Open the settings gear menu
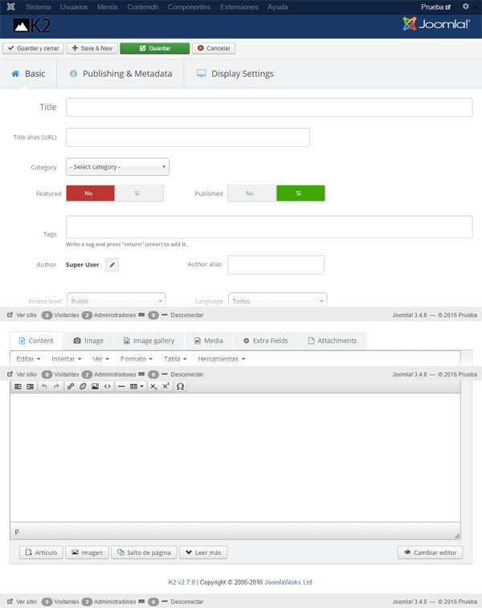This screenshot has width=482, height=608. point(466,6)
